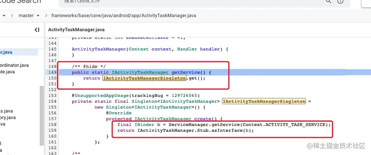Open the master branch dropdown
Image resolution: width=371 pixels, height=155 pixels.
tap(29, 16)
